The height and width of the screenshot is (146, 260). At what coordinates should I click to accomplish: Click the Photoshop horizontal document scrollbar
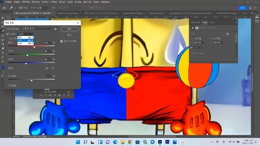click(x=152, y=136)
